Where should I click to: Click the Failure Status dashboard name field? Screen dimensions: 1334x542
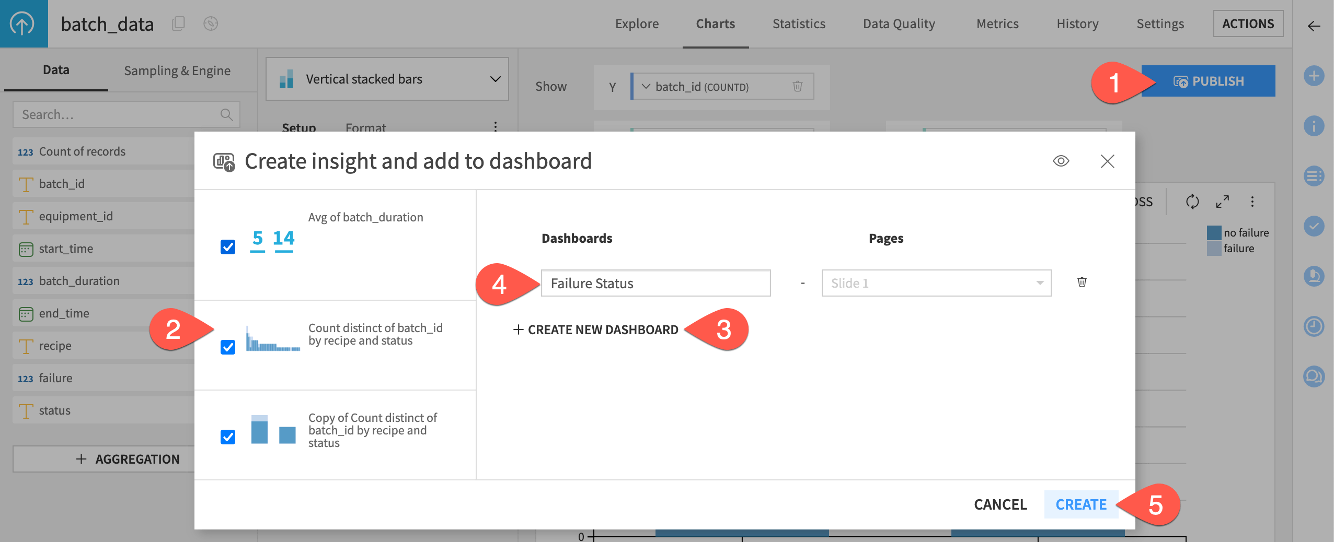[655, 283]
